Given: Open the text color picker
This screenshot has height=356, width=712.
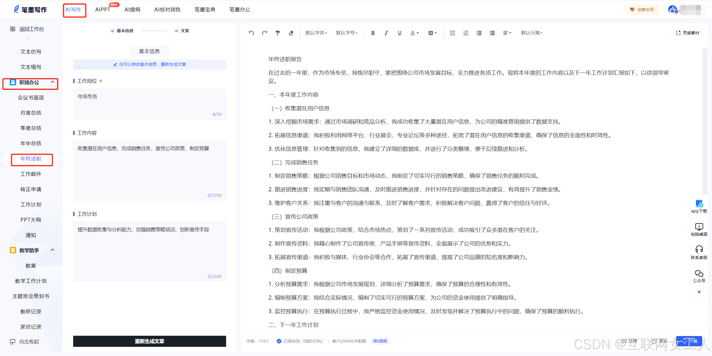Looking at the screenshot, I should (414, 33).
